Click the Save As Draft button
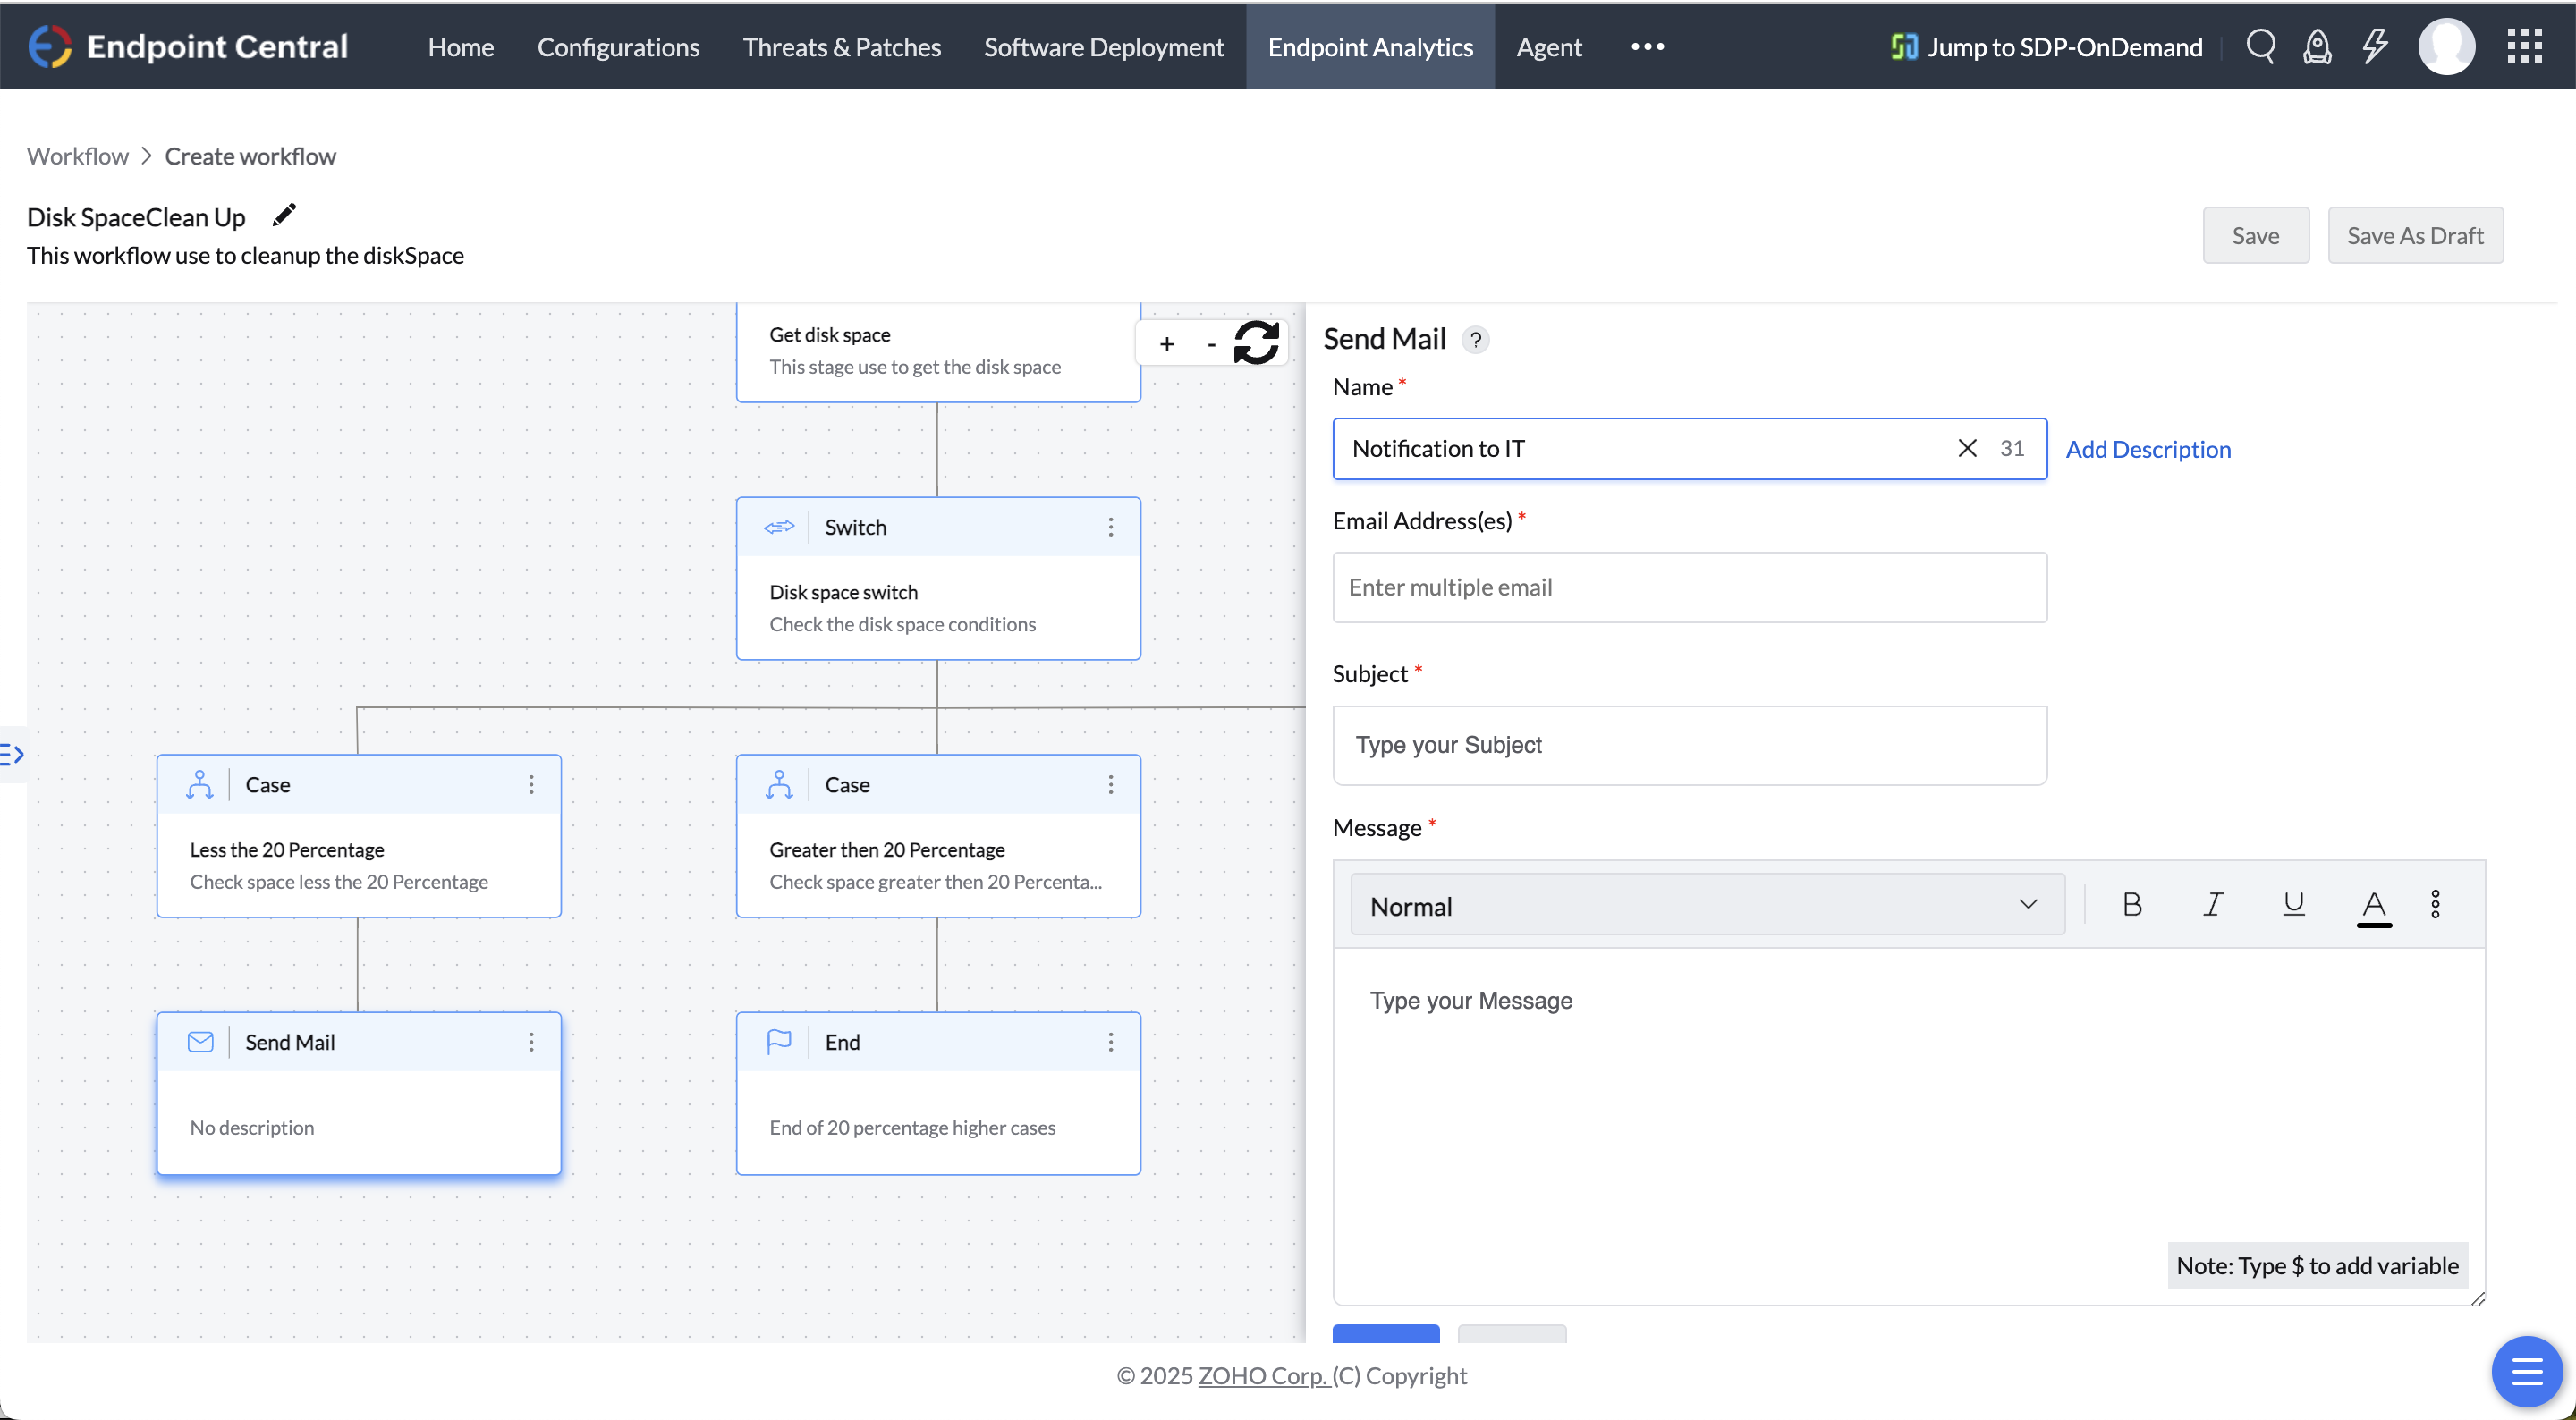This screenshot has height=1420, width=2576. pyautogui.click(x=2414, y=235)
